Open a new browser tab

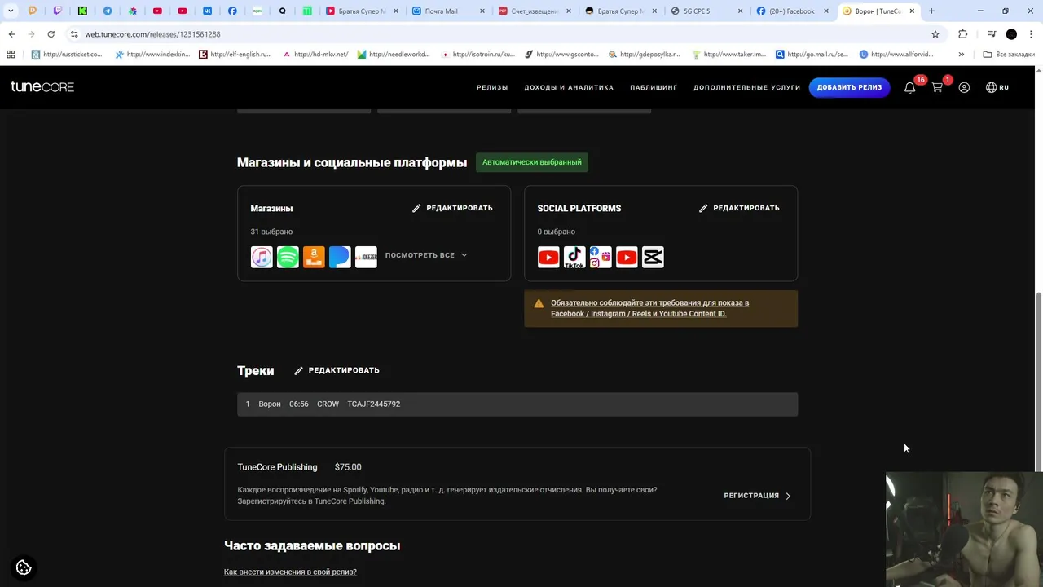[931, 11]
